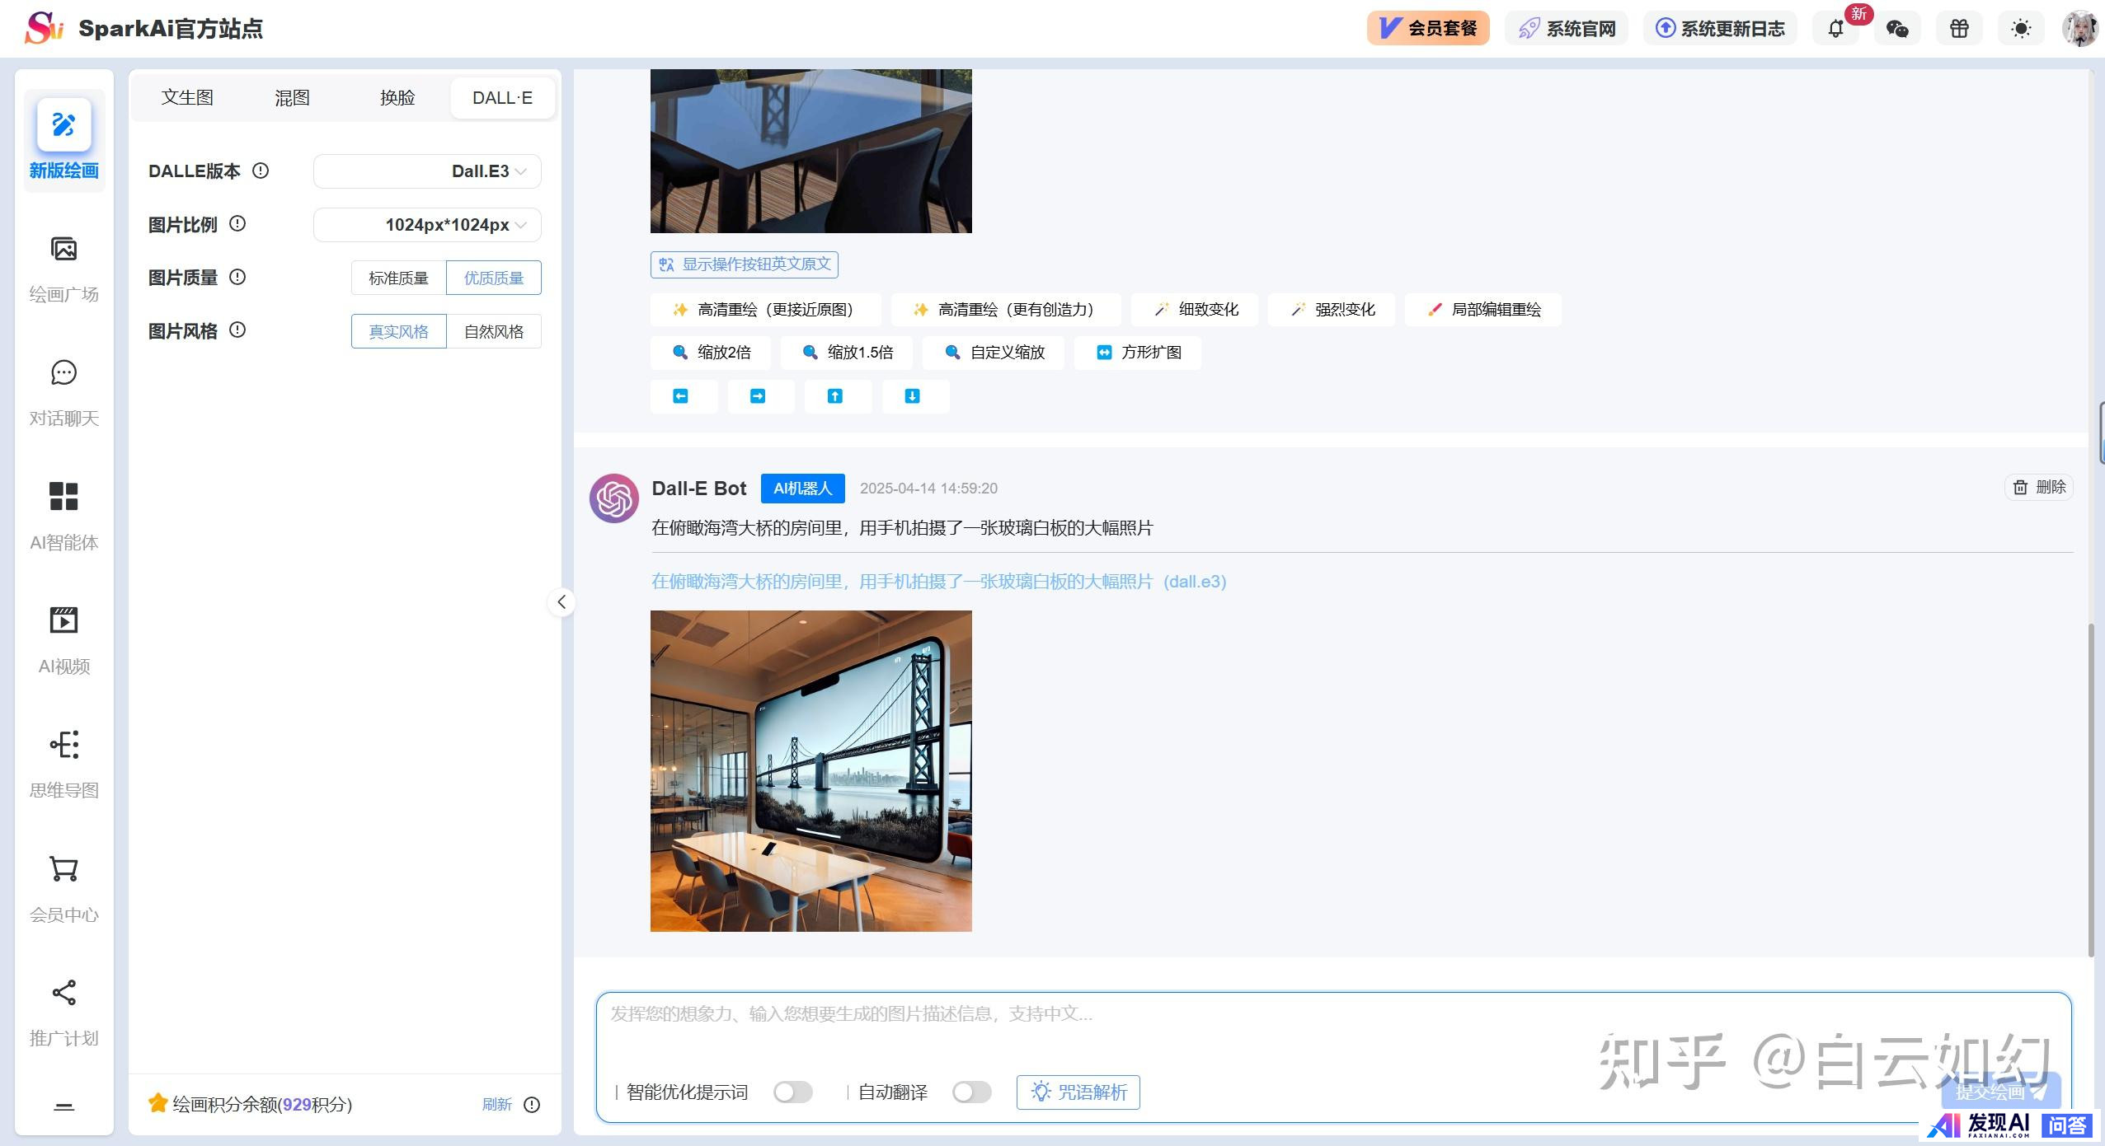Click the chat area vertical scrollbar
Viewport: 2105px width, 1146px height.
coord(2091,791)
